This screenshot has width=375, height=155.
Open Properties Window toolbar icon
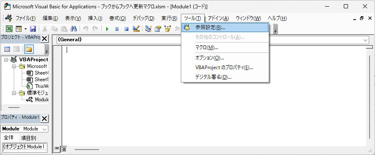158,29
